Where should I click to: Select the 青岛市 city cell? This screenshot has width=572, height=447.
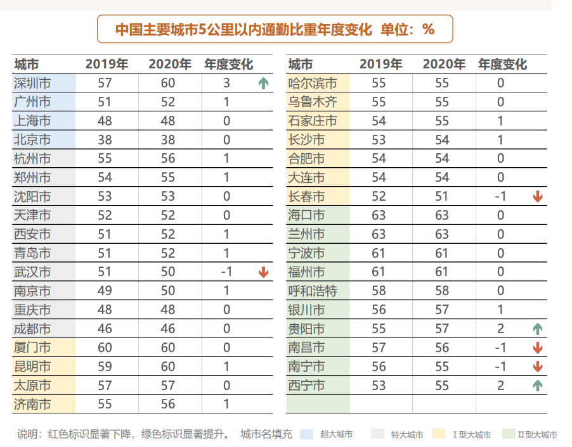(x=44, y=253)
